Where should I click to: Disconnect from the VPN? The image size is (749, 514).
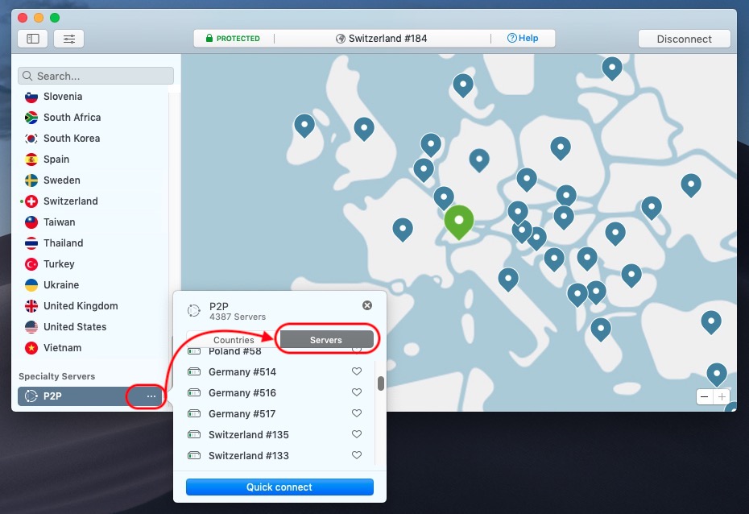[684, 39]
